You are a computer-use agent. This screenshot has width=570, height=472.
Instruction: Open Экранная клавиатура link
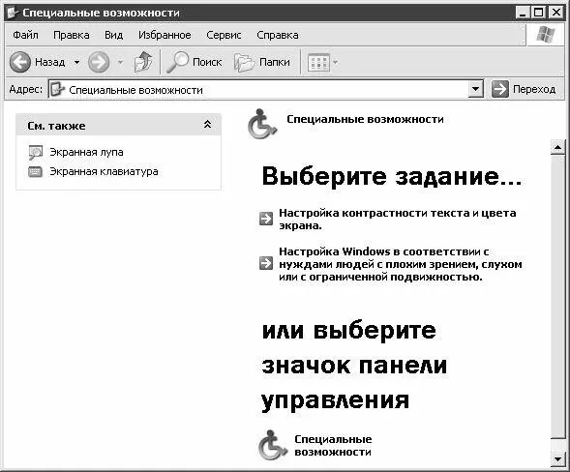click(x=104, y=171)
